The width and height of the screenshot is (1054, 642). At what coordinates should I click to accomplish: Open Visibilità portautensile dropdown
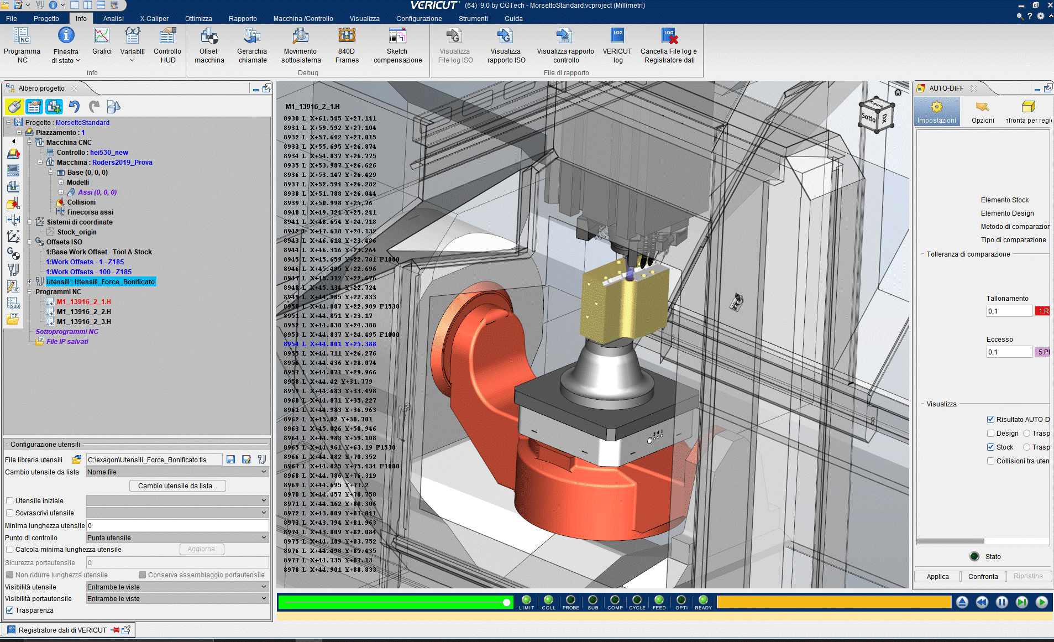click(x=177, y=599)
